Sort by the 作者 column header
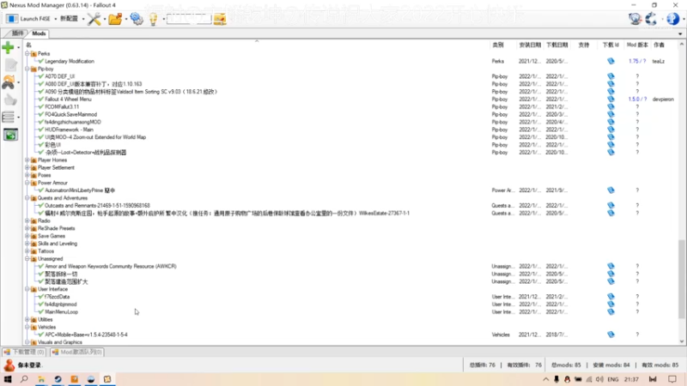Image resolution: width=687 pixels, height=386 pixels. point(659,45)
